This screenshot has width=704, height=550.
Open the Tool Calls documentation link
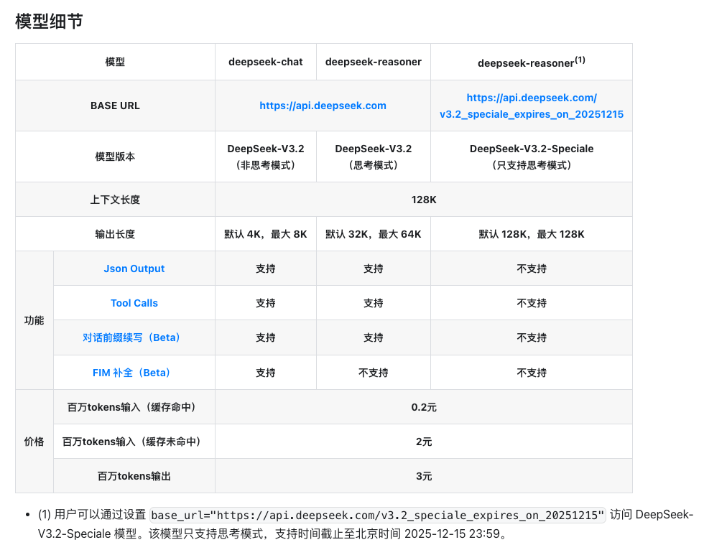[x=134, y=303]
